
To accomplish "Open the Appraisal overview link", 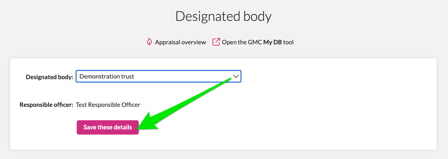I will point(180,42).
